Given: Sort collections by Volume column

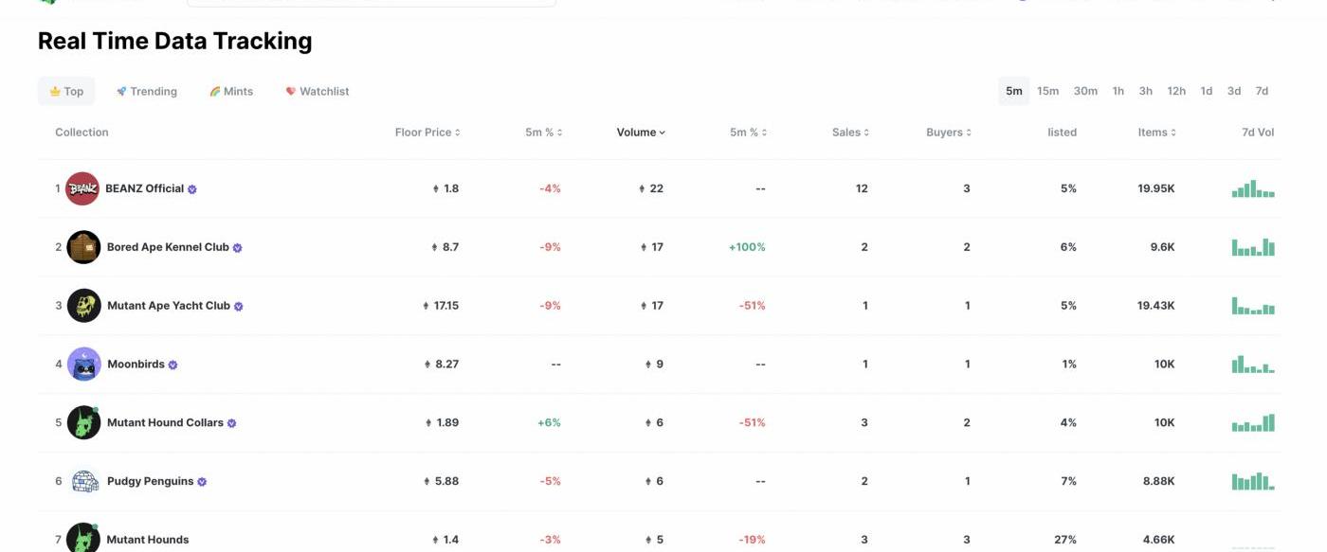Looking at the screenshot, I should pos(641,133).
